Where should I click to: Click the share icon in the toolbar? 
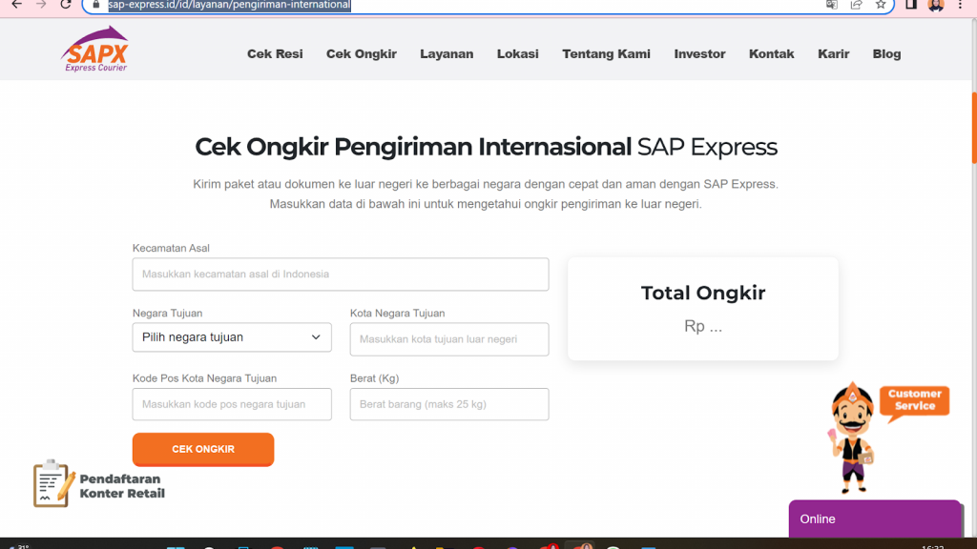[856, 6]
